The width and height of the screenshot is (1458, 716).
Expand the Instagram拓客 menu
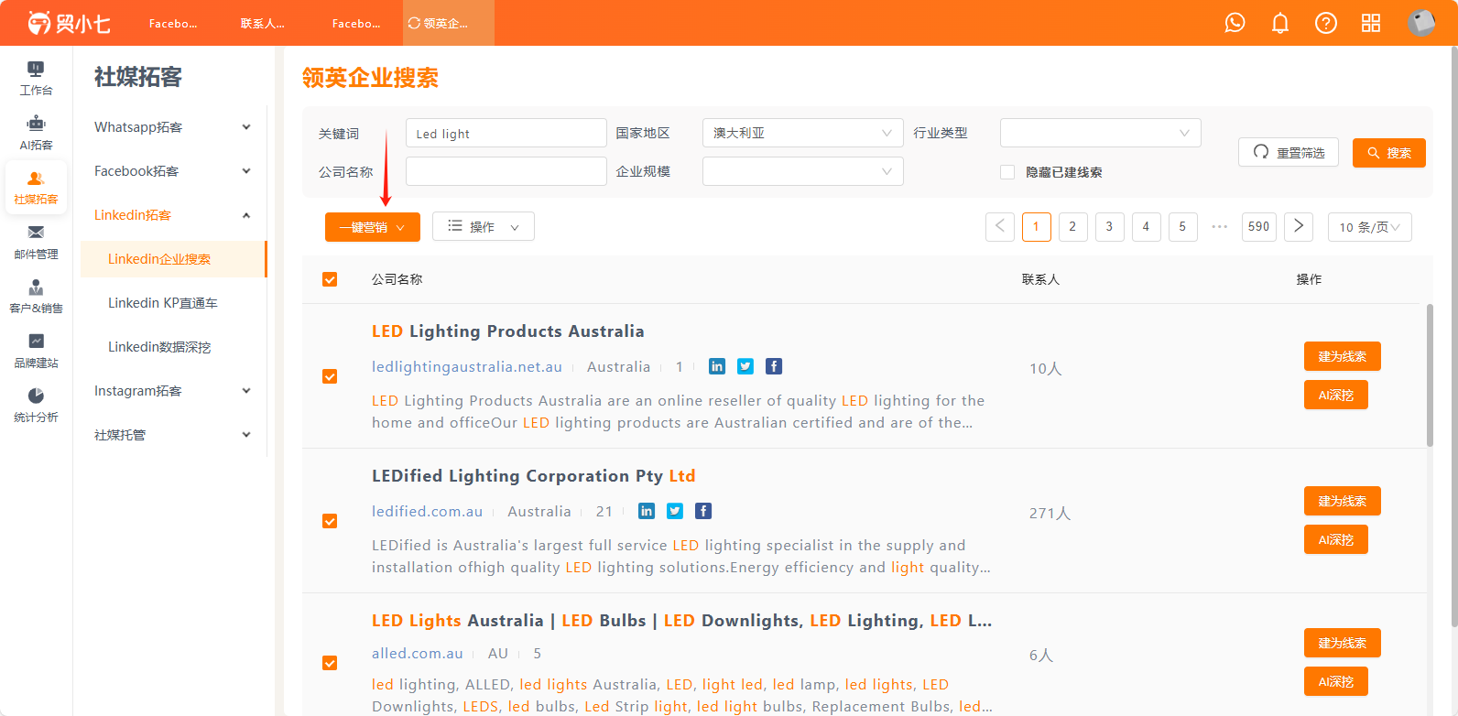pos(173,391)
